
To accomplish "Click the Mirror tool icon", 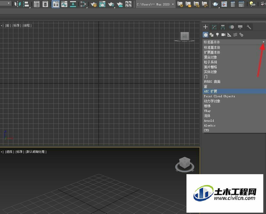I will coord(18,4).
